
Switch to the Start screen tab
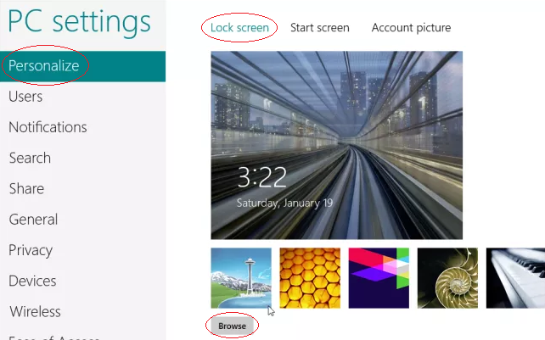click(320, 28)
